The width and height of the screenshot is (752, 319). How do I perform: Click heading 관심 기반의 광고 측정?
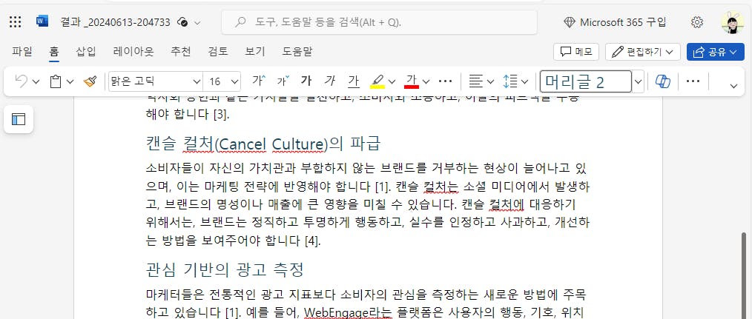(225, 269)
